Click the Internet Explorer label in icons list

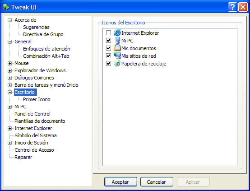140,33
